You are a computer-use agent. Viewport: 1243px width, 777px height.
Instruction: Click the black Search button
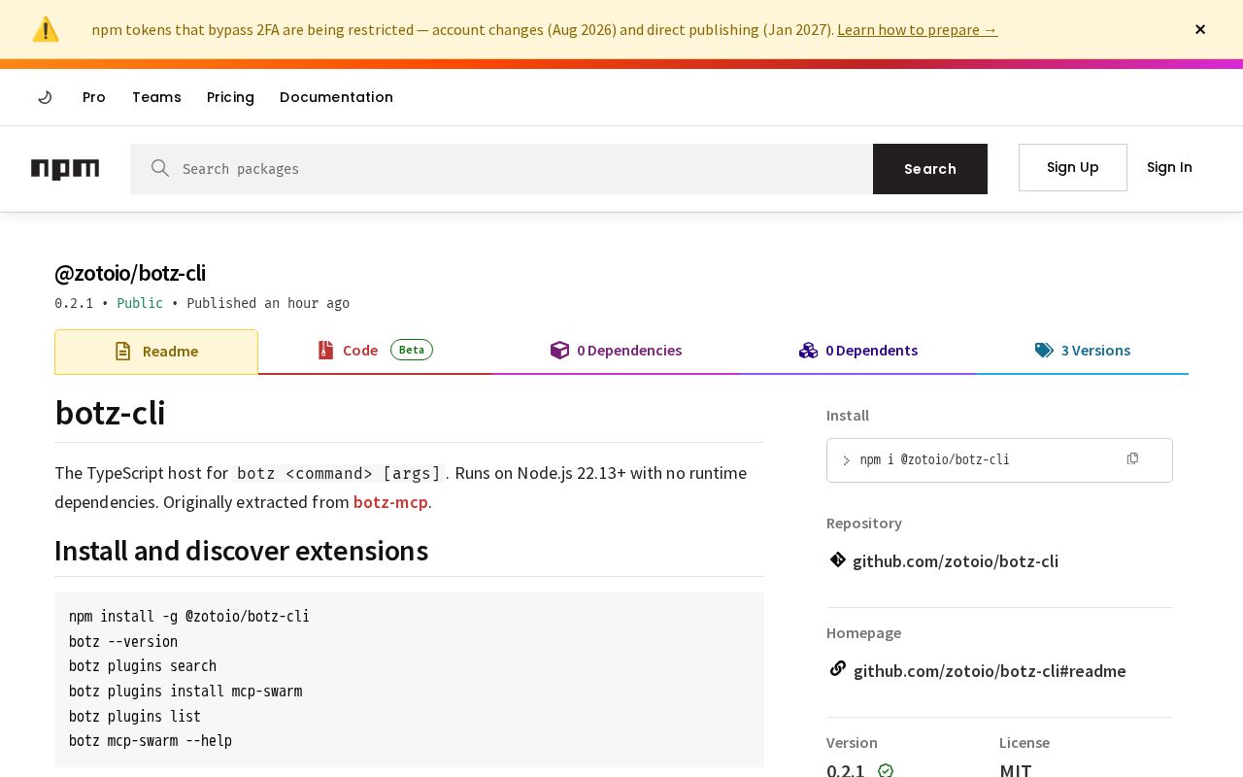point(930,169)
